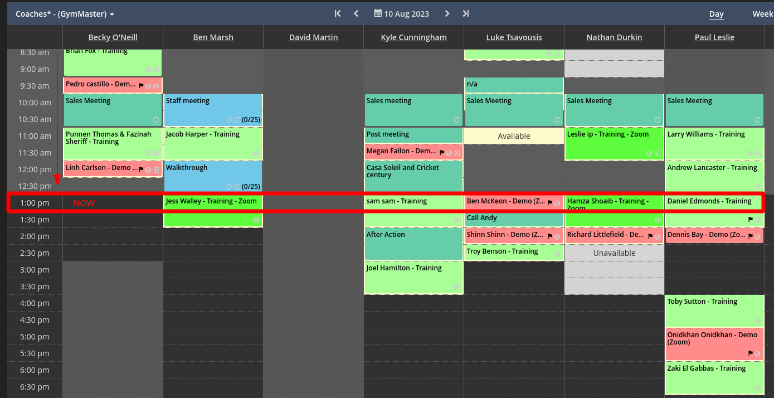
Task: Jump to the last date arrow
Action: click(x=466, y=13)
